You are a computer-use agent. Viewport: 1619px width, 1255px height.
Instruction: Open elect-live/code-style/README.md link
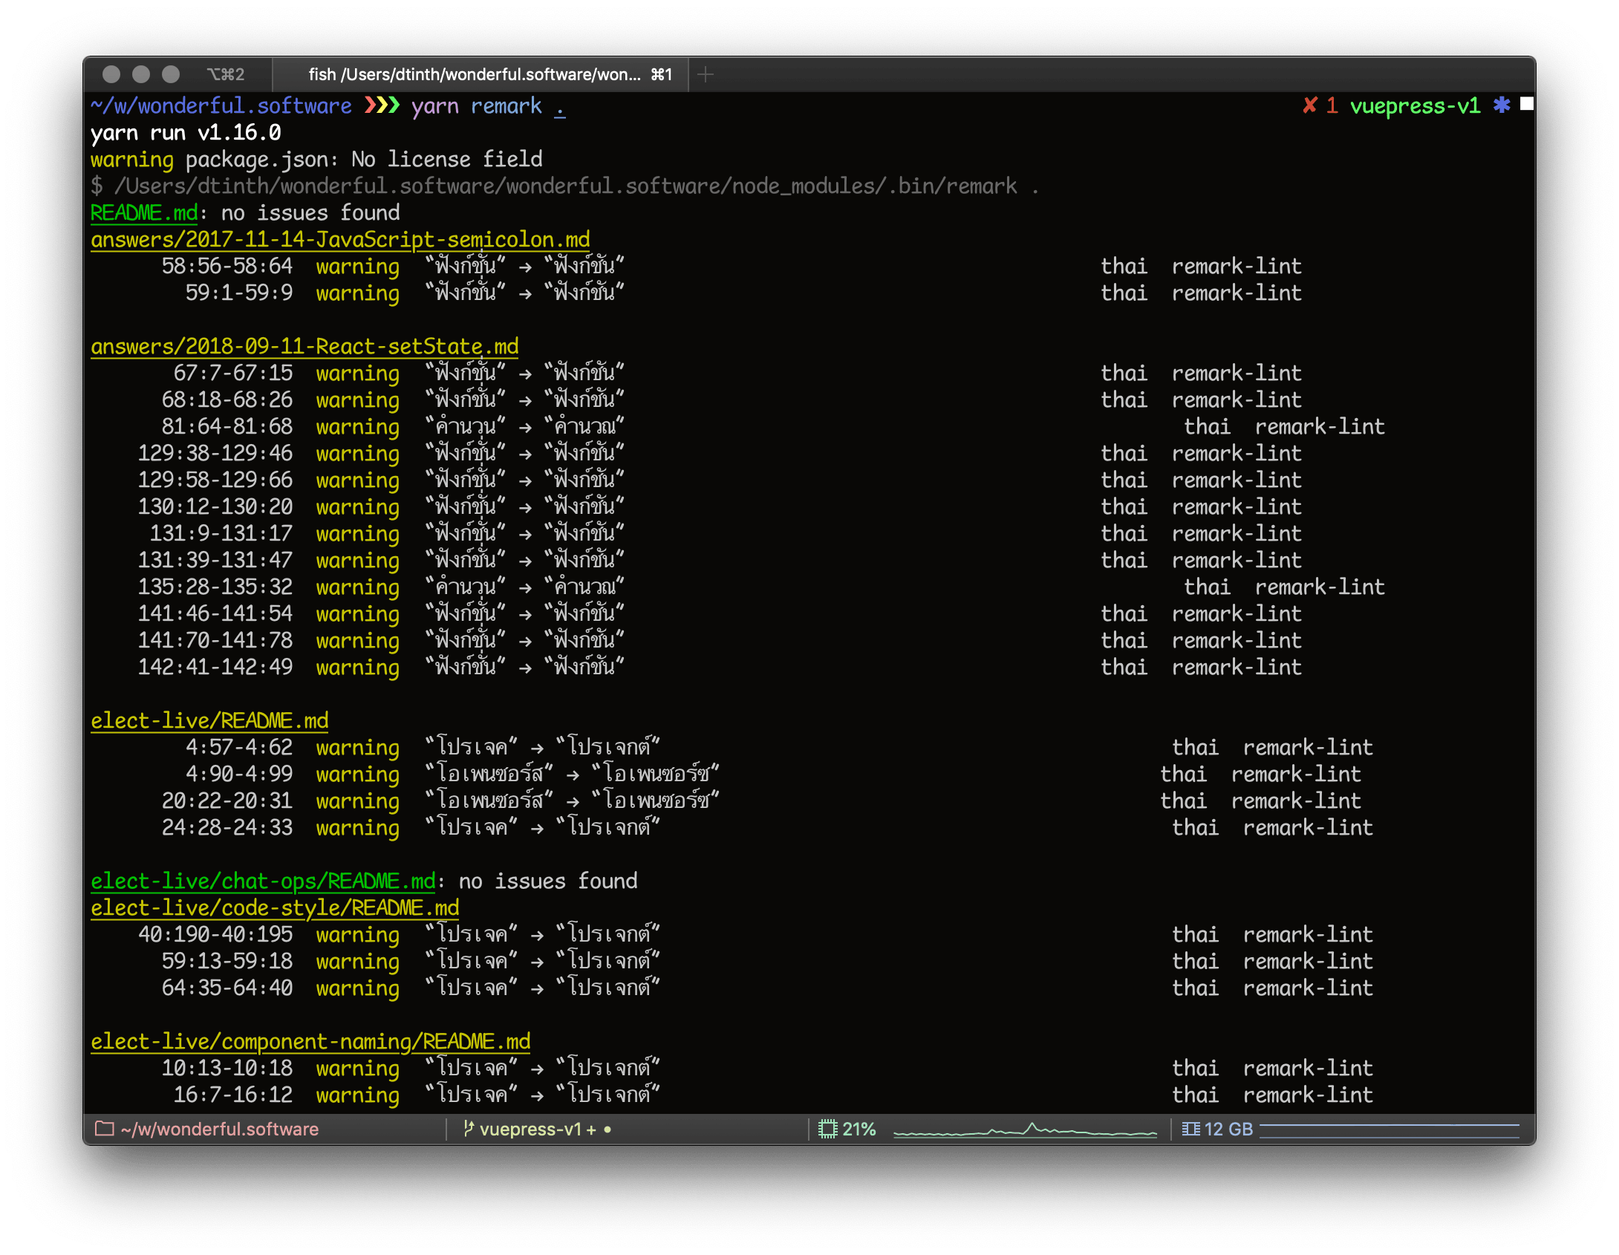click(275, 908)
